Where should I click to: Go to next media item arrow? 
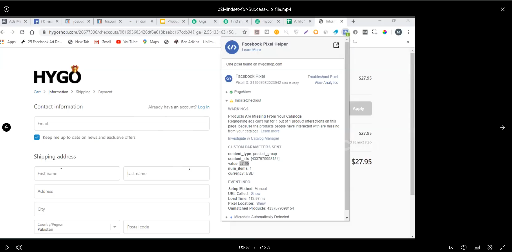click(503, 127)
